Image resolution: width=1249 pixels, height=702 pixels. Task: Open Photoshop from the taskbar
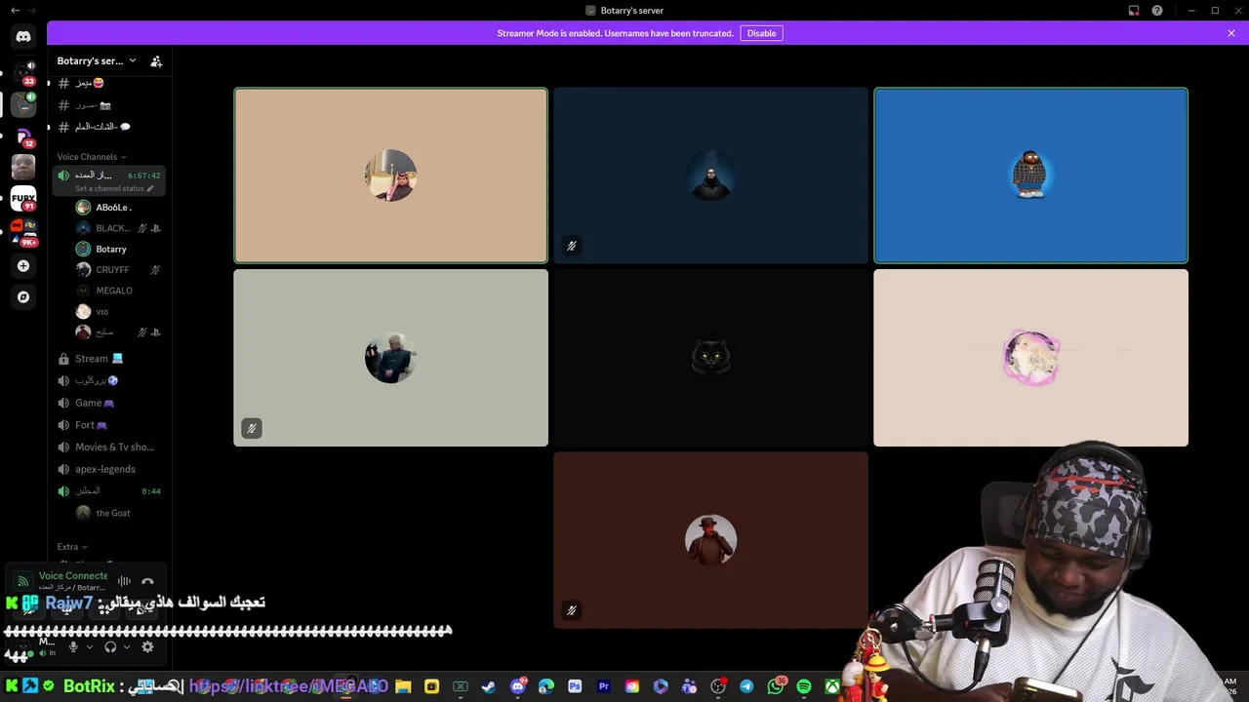click(x=575, y=686)
